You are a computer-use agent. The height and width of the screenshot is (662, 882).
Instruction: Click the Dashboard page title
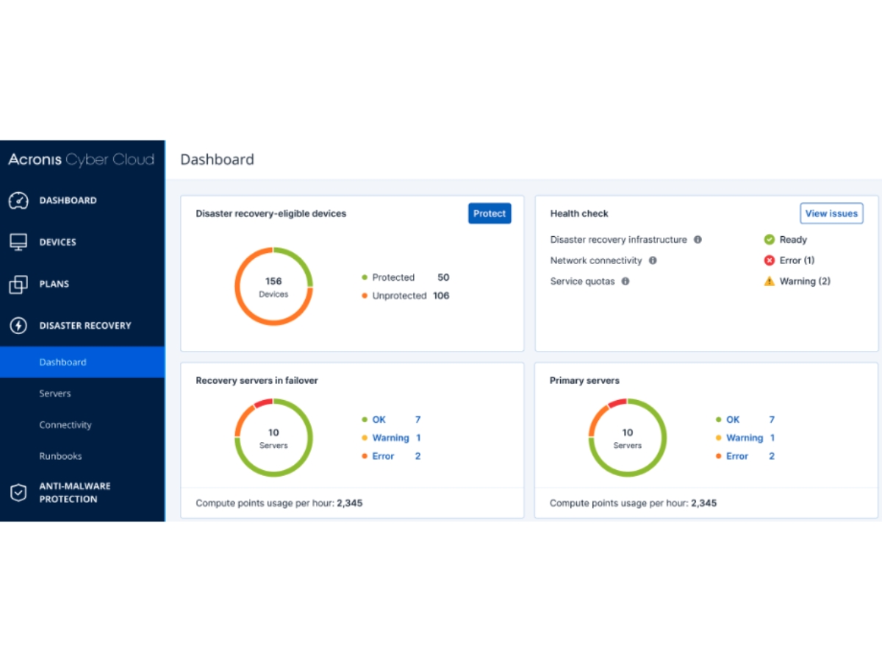pyautogui.click(x=217, y=160)
